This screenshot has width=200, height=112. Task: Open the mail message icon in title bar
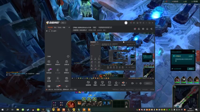[x=131, y=23]
